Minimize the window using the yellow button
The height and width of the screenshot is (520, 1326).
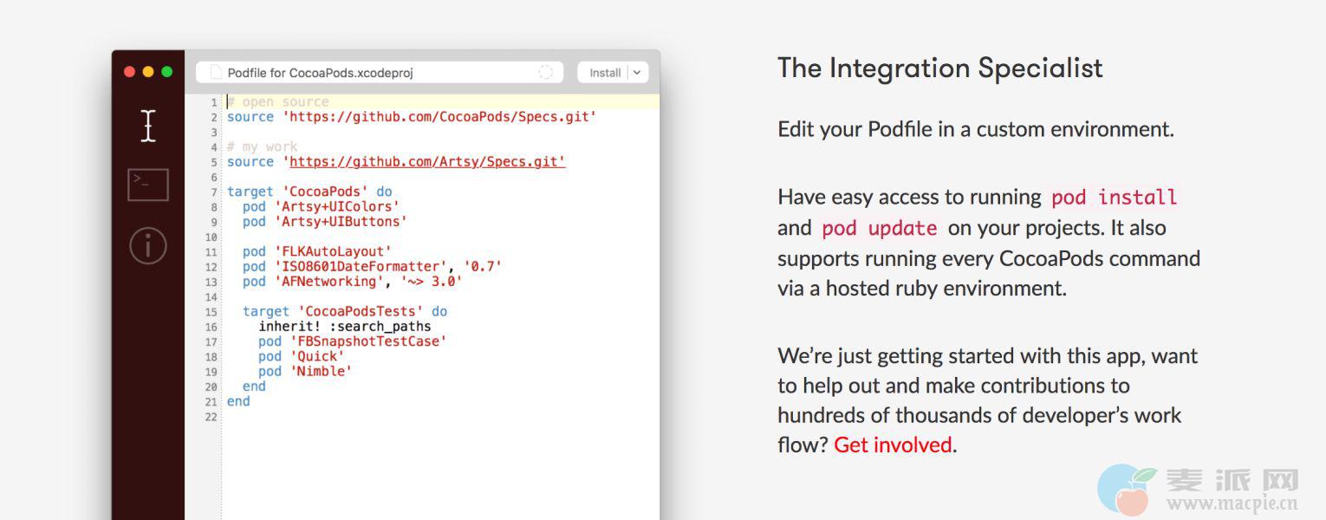click(x=148, y=72)
